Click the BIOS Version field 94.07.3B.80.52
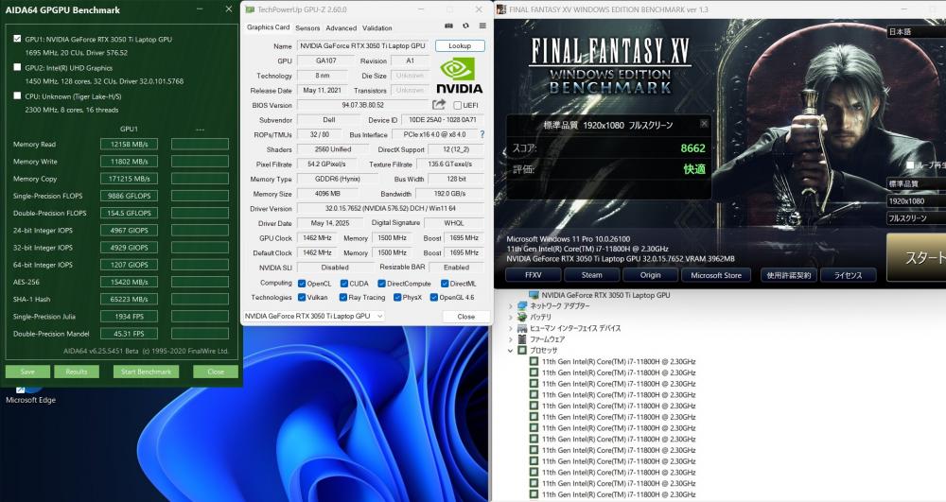 click(363, 105)
